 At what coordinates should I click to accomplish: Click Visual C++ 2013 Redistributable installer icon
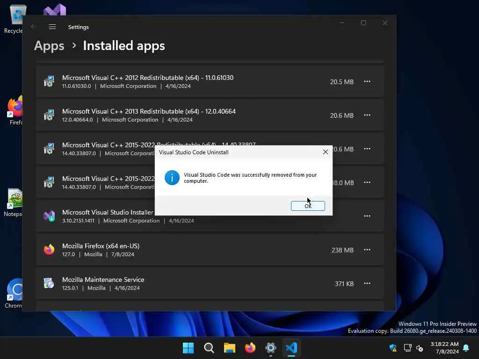pos(49,115)
